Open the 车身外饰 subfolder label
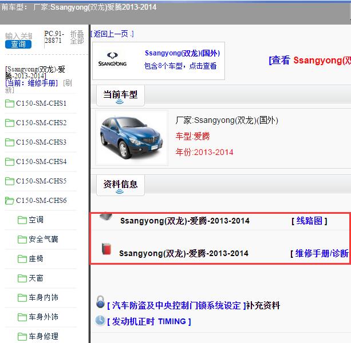Viewport: 351px width, 343px height. click(x=44, y=317)
